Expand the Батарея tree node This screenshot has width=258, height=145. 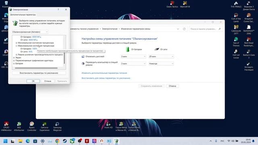14,64
